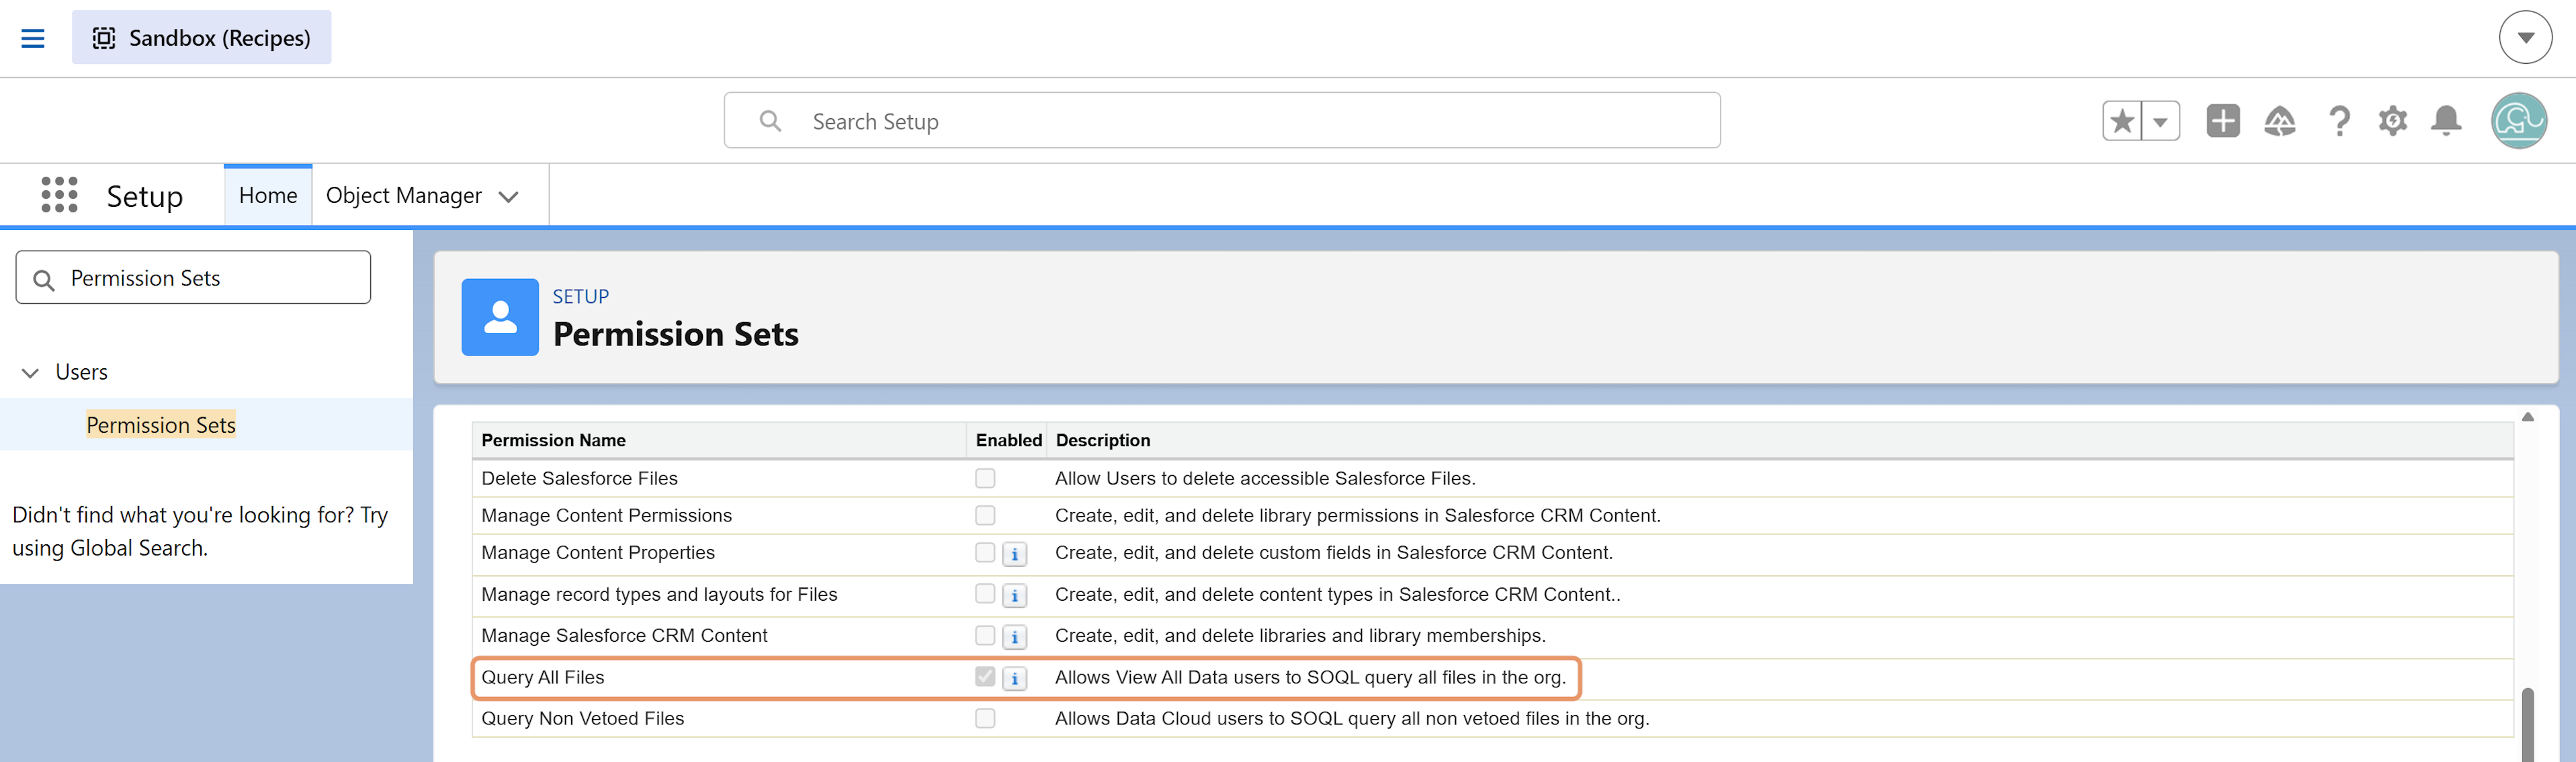The height and width of the screenshot is (762, 2576).
Task: Click the Permission Sets page header icon
Action: pyautogui.click(x=500, y=317)
